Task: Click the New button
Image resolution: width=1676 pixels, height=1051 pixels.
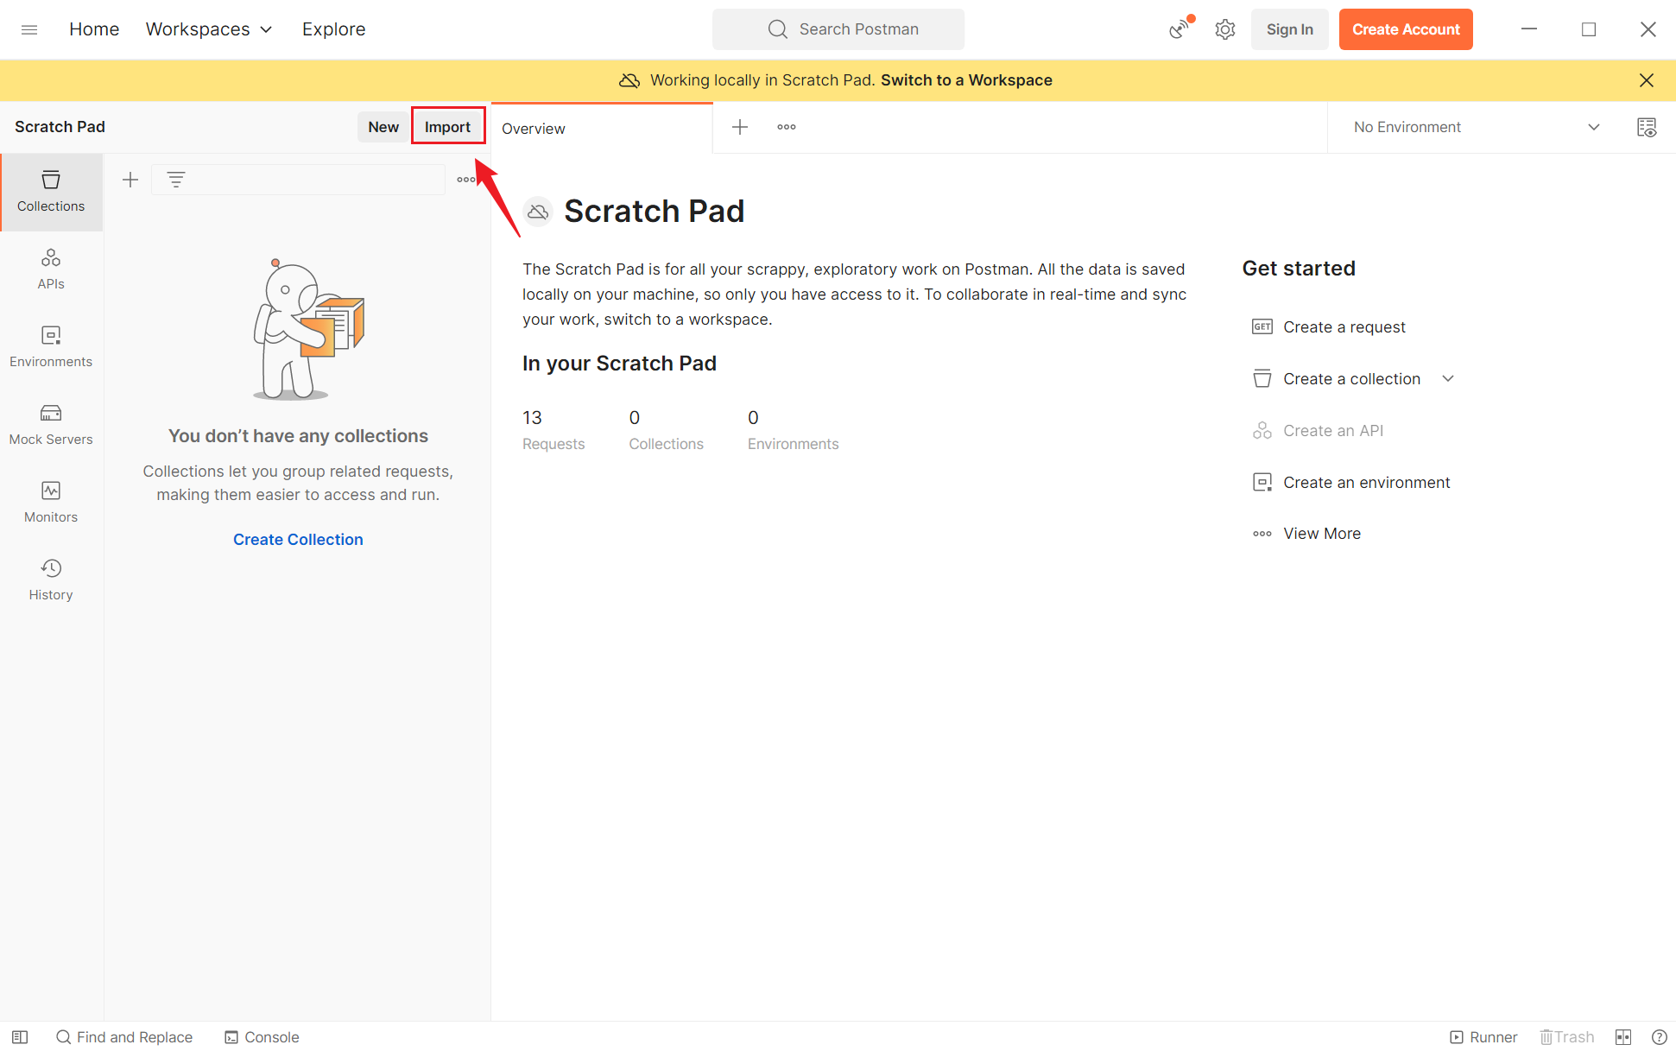Action: pyautogui.click(x=383, y=127)
